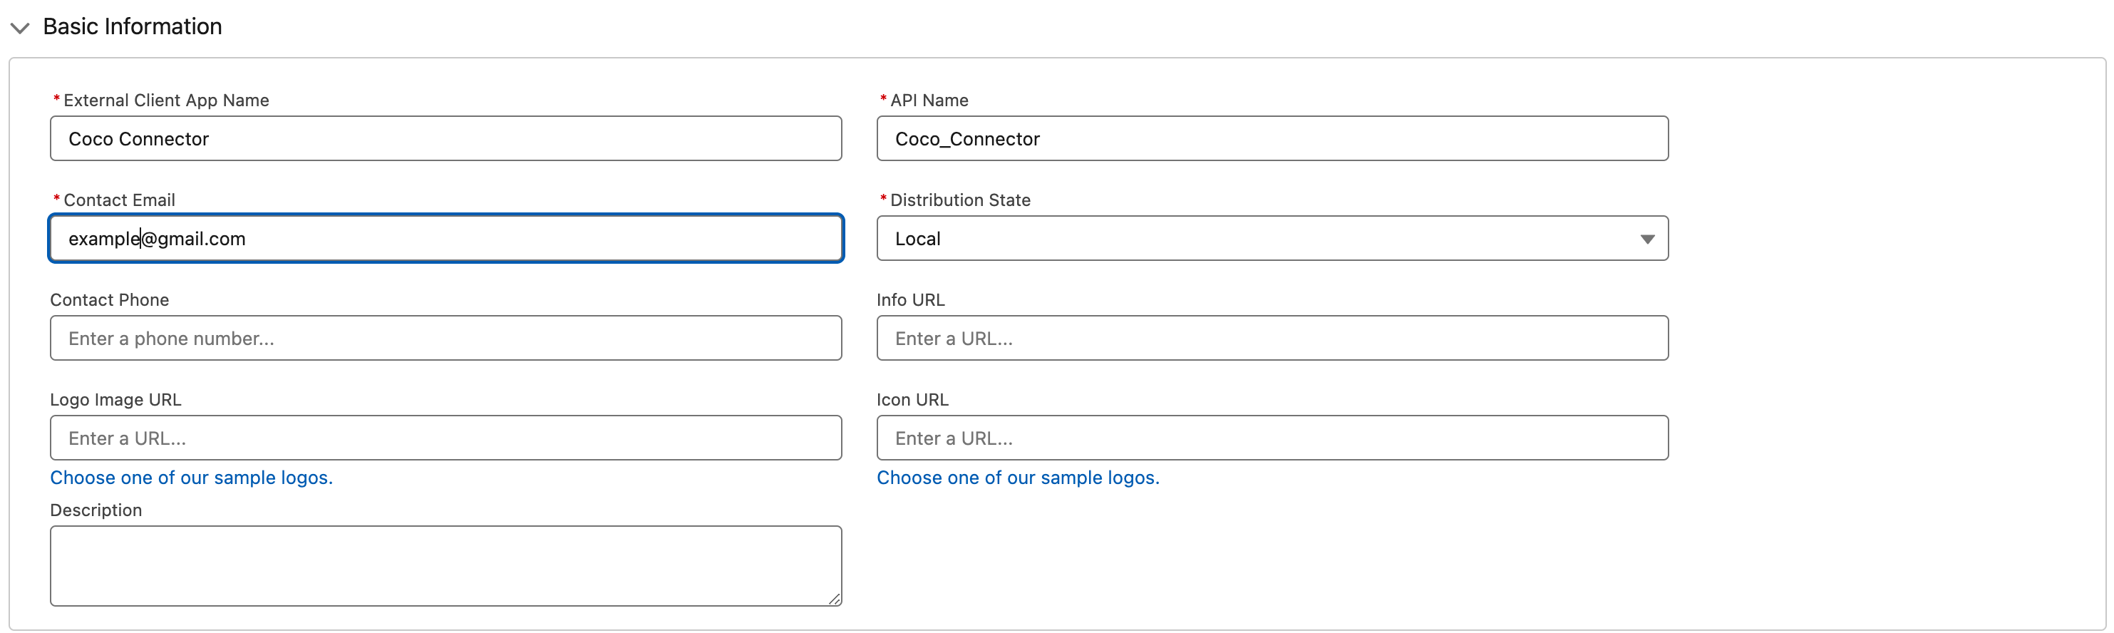The height and width of the screenshot is (633, 2114).
Task: Click the Distribution State label
Action: click(x=959, y=200)
